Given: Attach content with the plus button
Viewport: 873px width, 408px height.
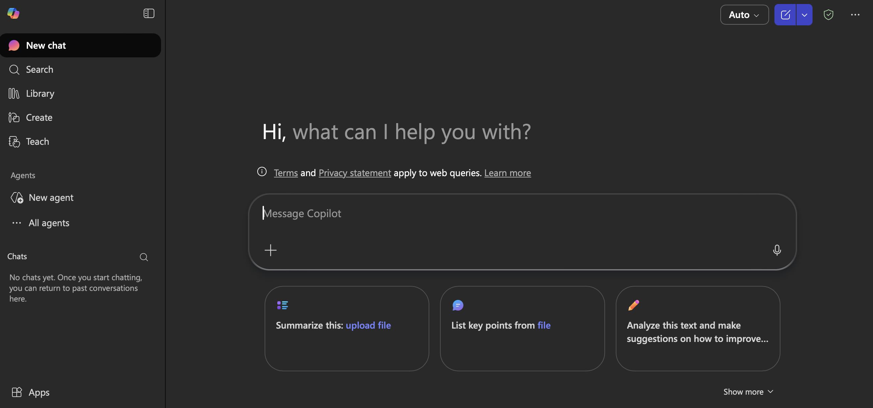Looking at the screenshot, I should coord(270,250).
